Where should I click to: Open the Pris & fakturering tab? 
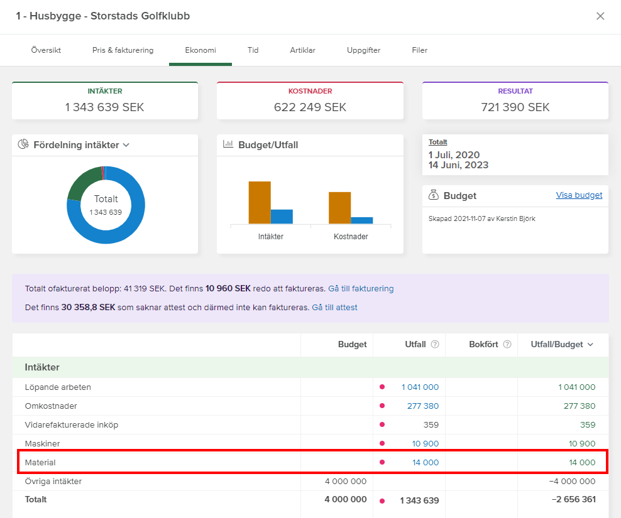(x=123, y=50)
